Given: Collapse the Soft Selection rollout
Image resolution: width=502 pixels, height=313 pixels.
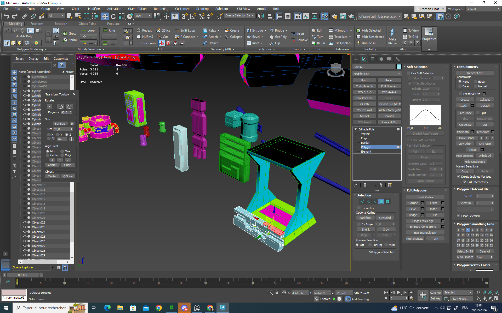Looking at the screenshot, I should coord(404,67).
